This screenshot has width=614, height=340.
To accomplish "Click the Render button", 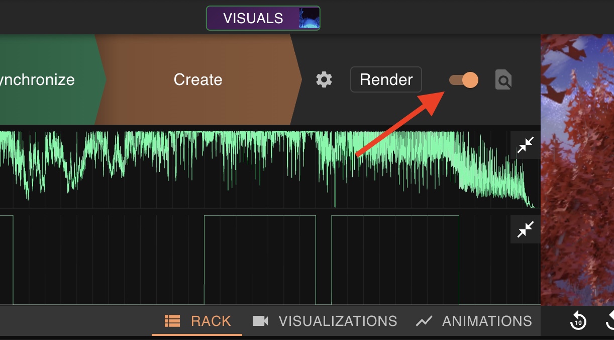I will point(386,79).
